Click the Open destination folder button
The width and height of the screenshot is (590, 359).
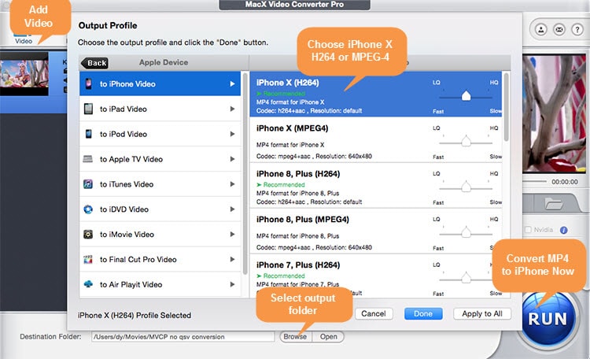click(328, 336)
